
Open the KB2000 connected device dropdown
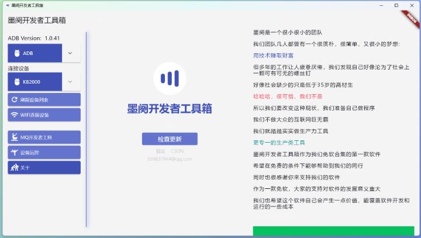(70, 82)
